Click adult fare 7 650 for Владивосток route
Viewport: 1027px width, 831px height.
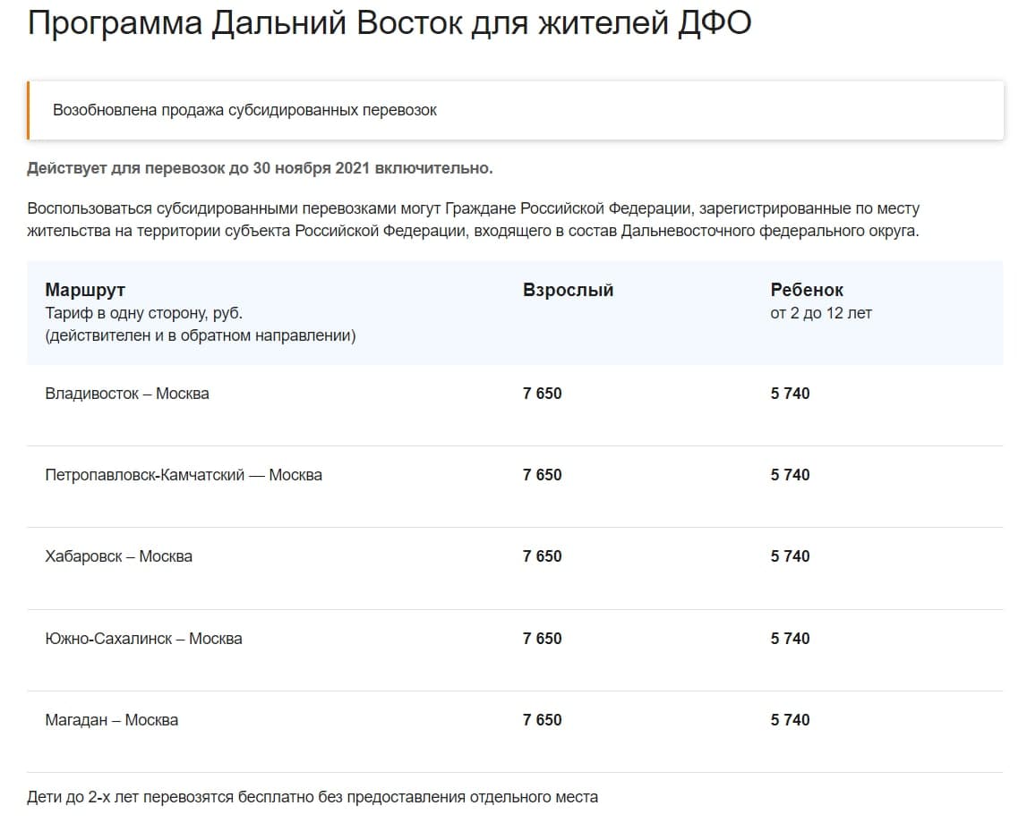(543, 394)
